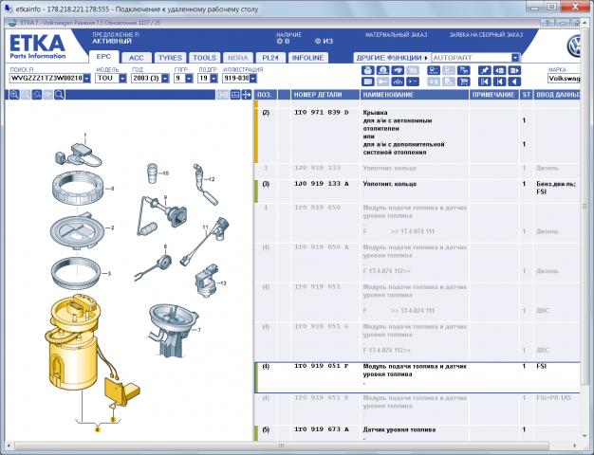
Task: Click 'Крышка' part name in list
Action: [x=375, y=113]
